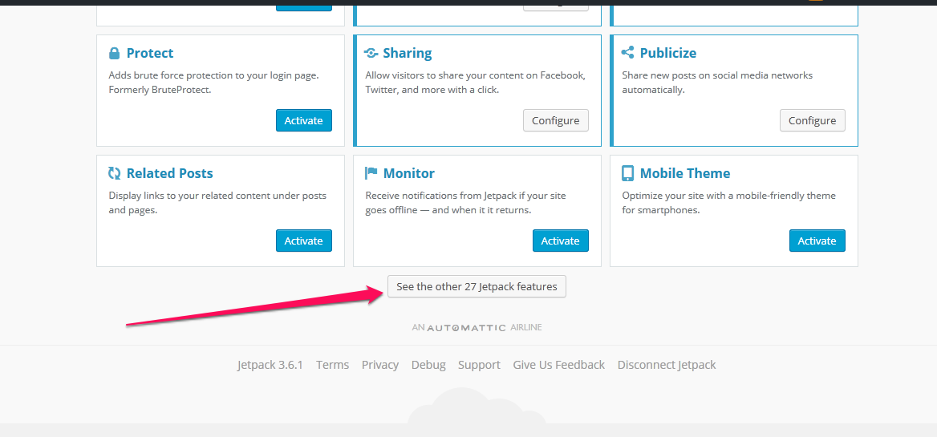937x437 pixels.
Task: Open the Mobile Theme module title
Action: point(685,173)
